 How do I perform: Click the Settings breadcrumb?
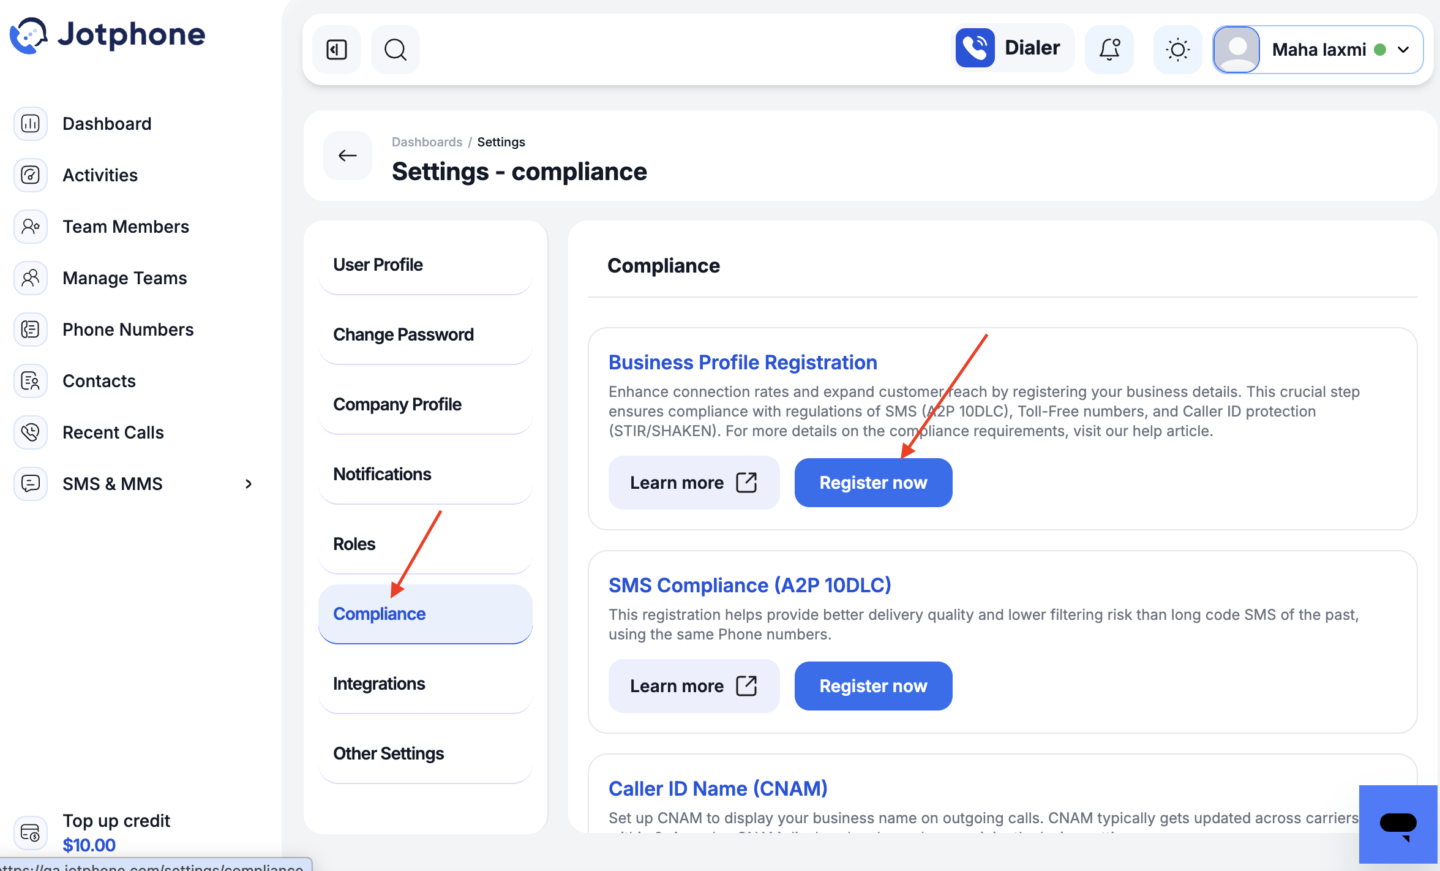click(x=501, y=142)
